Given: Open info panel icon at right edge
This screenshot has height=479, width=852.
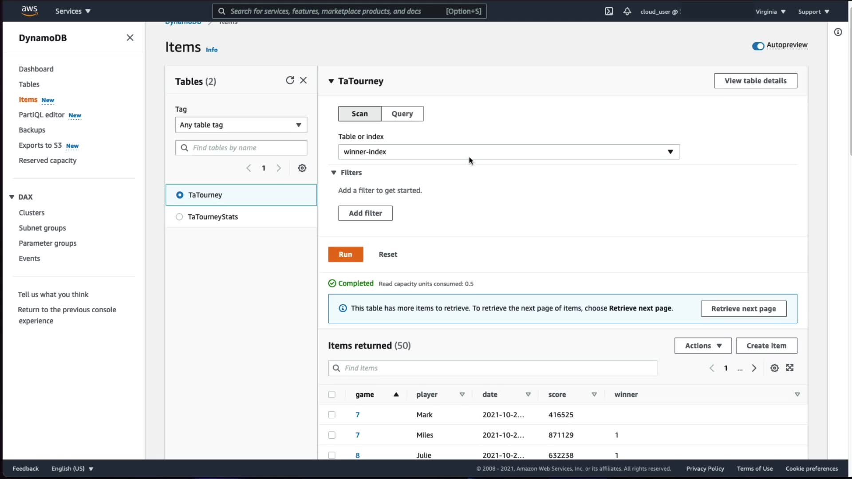Looking at the screenshot, I should coord(838,32).
